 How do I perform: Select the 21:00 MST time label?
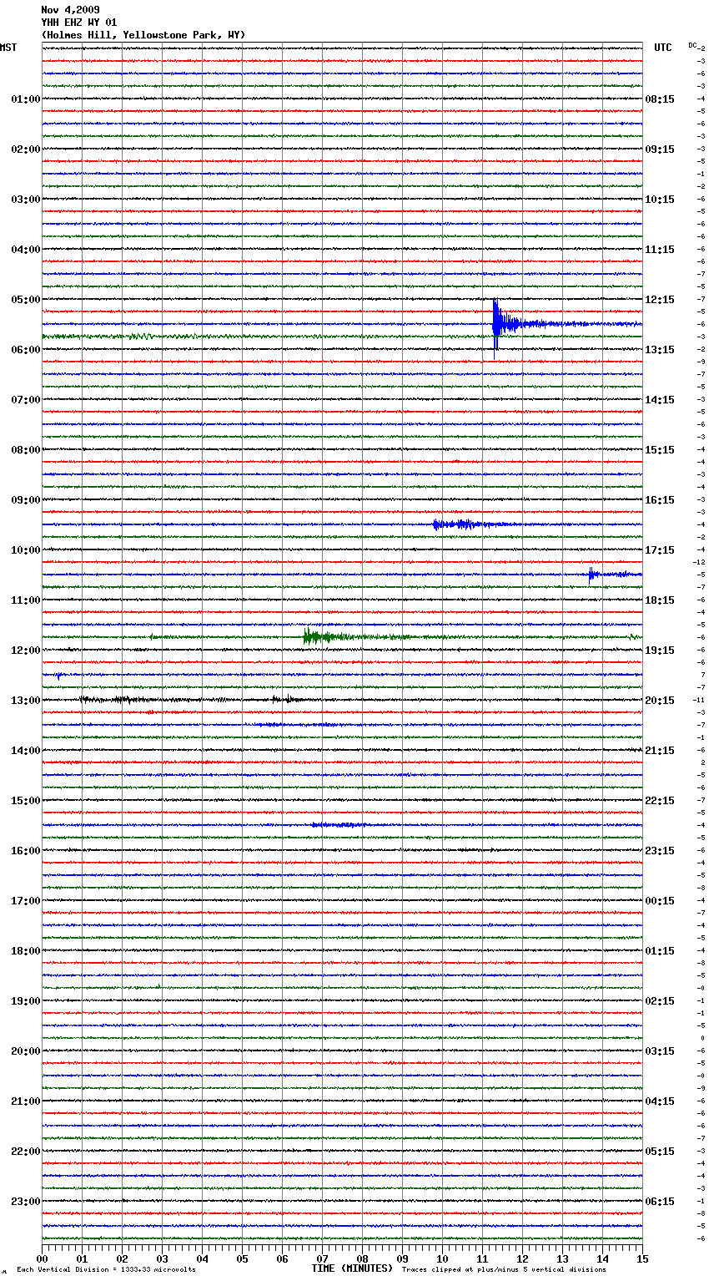[26, 1101]
